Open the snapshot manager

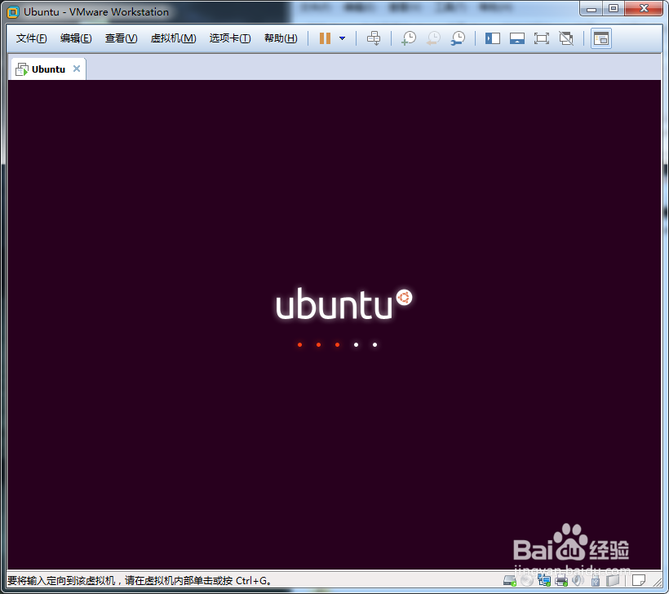(459, 38)
